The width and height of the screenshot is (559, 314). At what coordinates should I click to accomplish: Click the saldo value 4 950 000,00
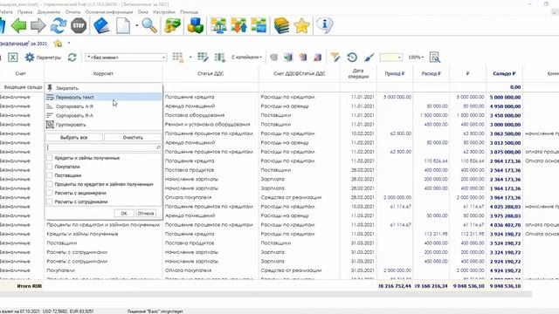pos(505,106)
